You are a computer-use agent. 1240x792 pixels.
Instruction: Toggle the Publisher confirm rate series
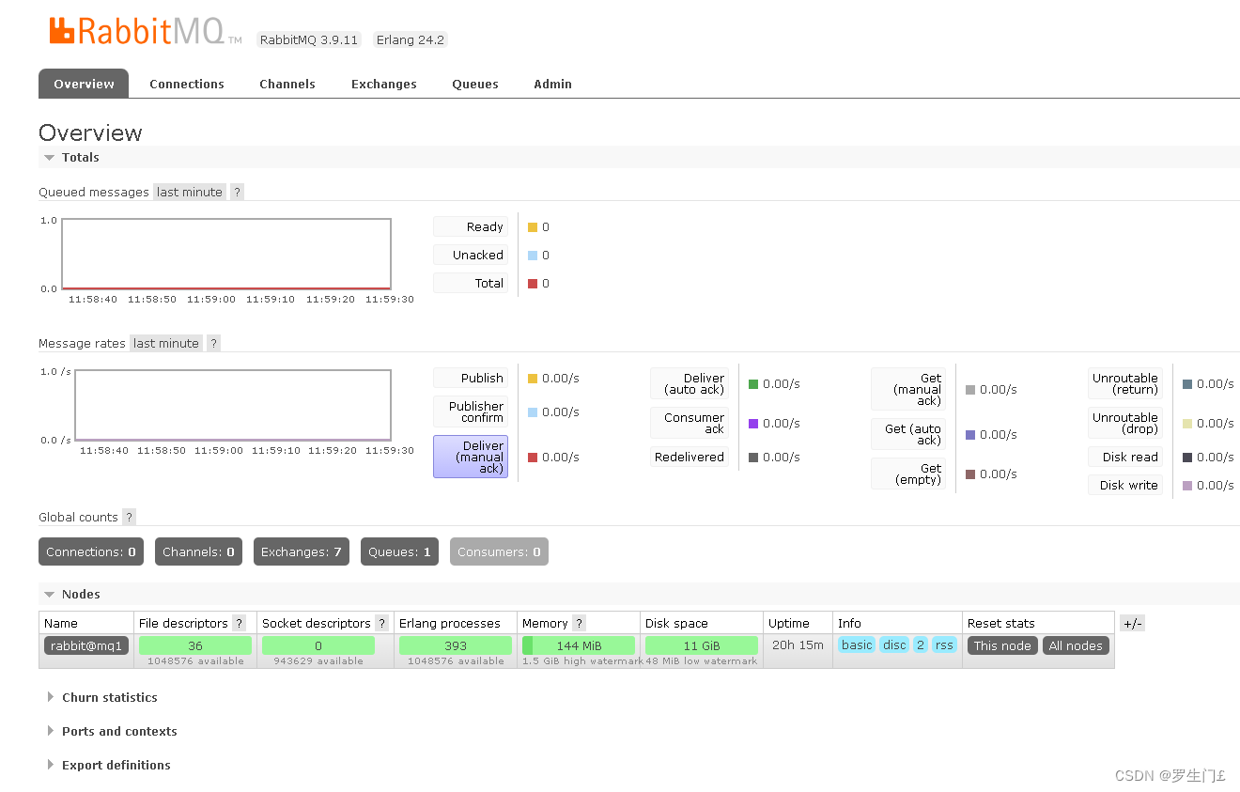coord(471,412)
